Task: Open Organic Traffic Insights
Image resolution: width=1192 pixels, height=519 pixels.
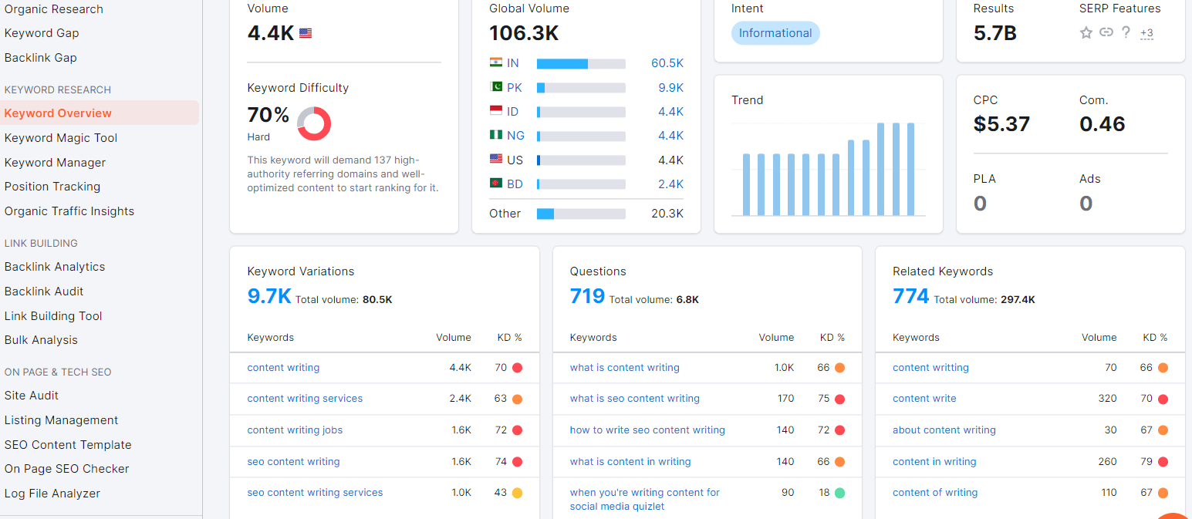Action: coord(69,211)
